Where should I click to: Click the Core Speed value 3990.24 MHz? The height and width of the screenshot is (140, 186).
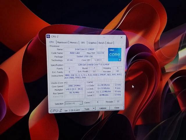tap(74, 86)
